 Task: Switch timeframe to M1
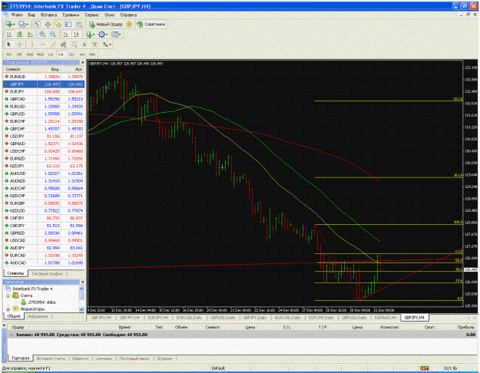(x=9, y=54)
